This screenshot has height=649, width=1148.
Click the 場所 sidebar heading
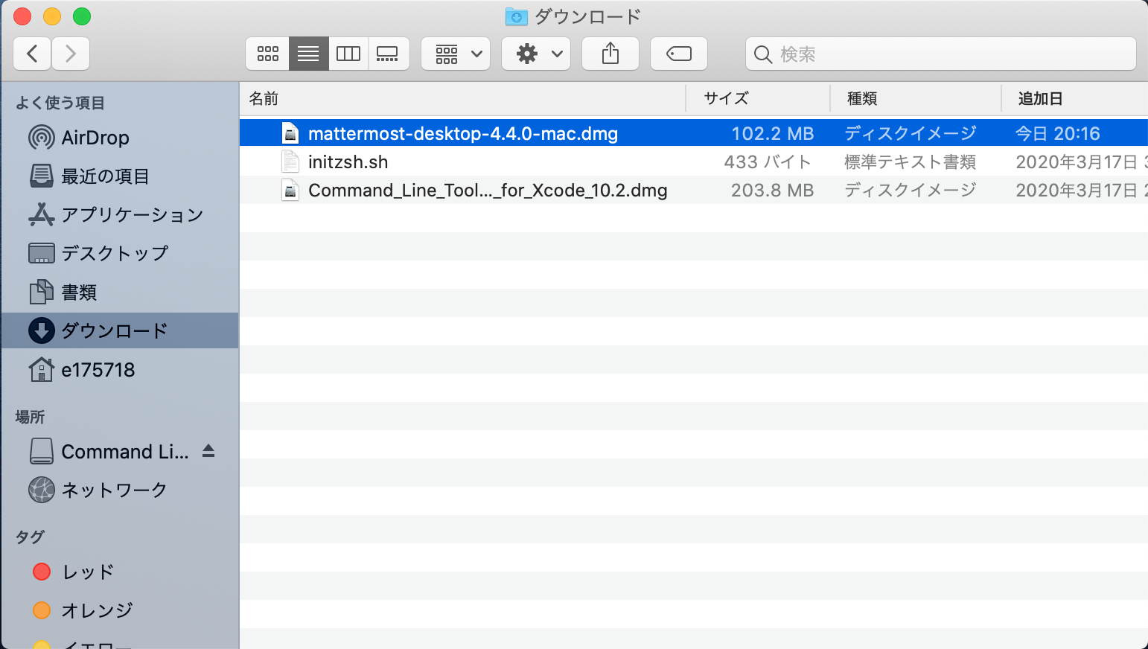point(30,417)
